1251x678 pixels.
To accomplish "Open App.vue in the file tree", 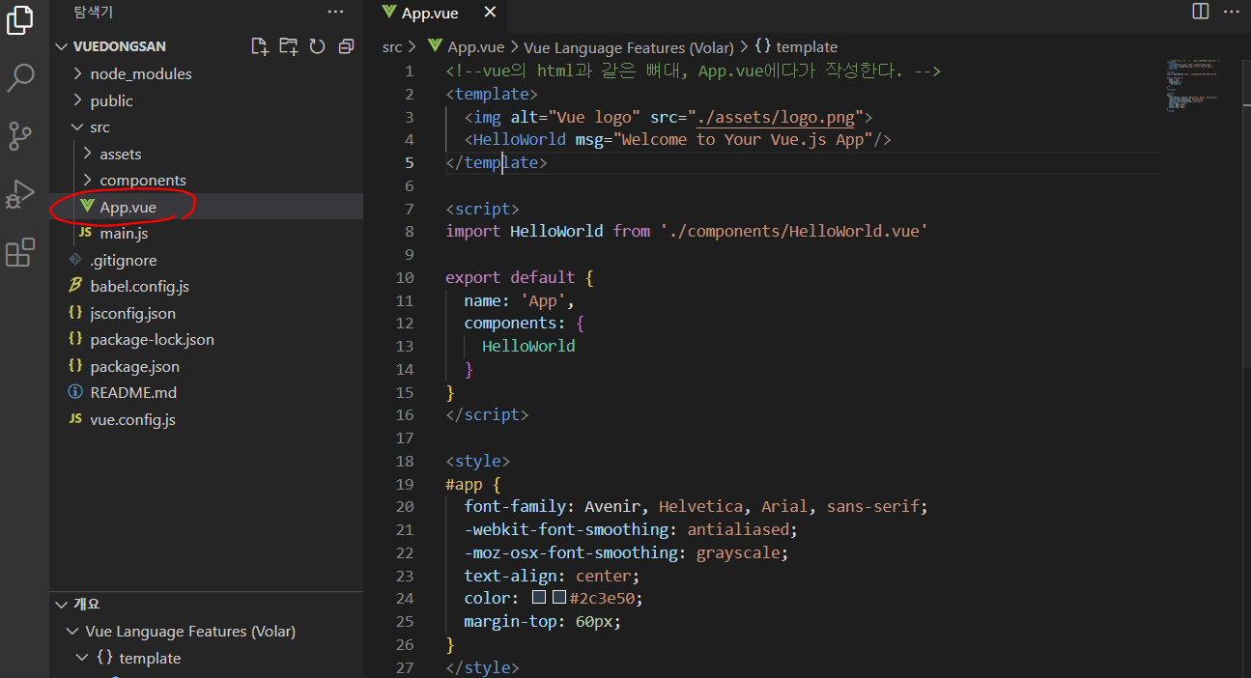I will tap(206, 207).
